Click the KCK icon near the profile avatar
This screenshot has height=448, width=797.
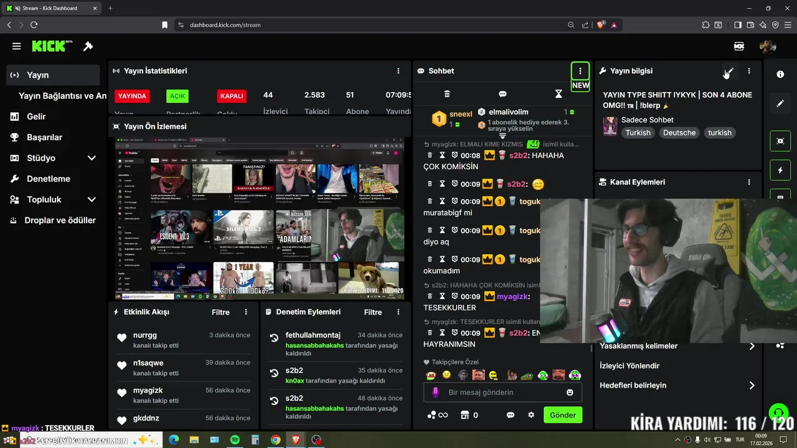[739, 46]
